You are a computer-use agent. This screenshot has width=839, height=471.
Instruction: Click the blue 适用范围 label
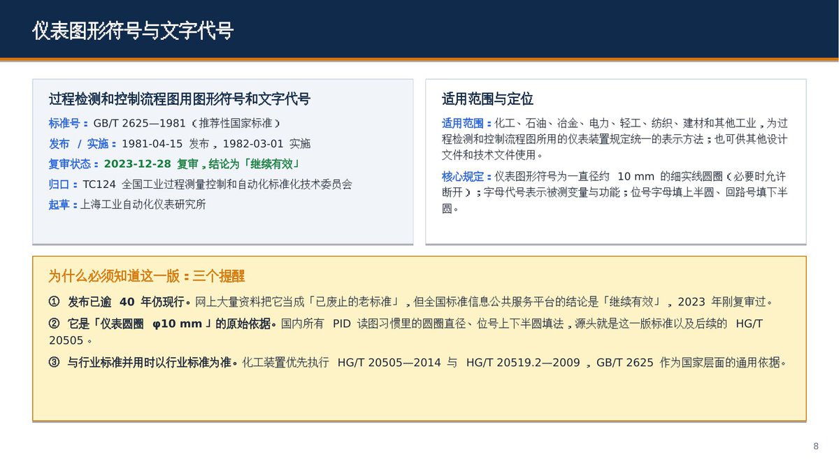pos(466,123)
